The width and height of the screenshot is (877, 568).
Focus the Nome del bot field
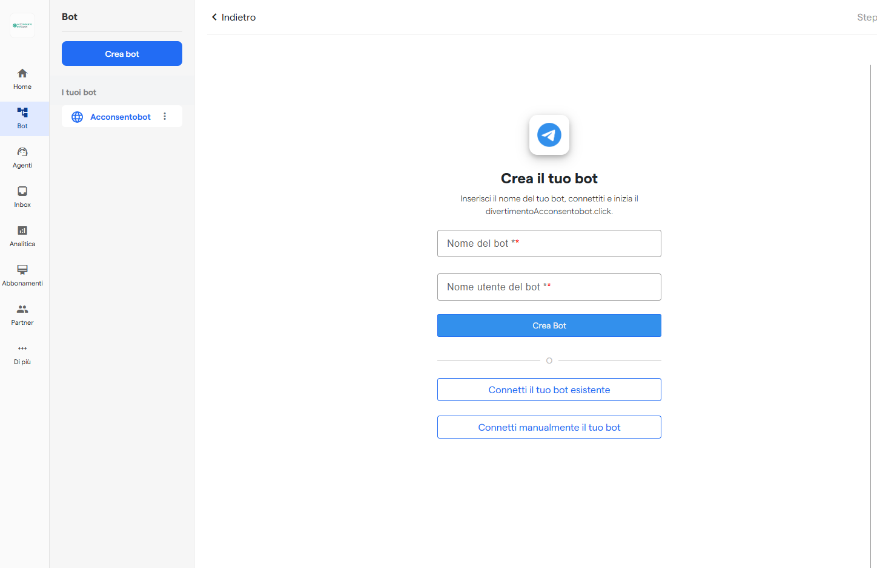click(549, 243)
